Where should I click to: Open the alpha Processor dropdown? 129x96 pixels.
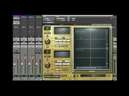[47, 33]
